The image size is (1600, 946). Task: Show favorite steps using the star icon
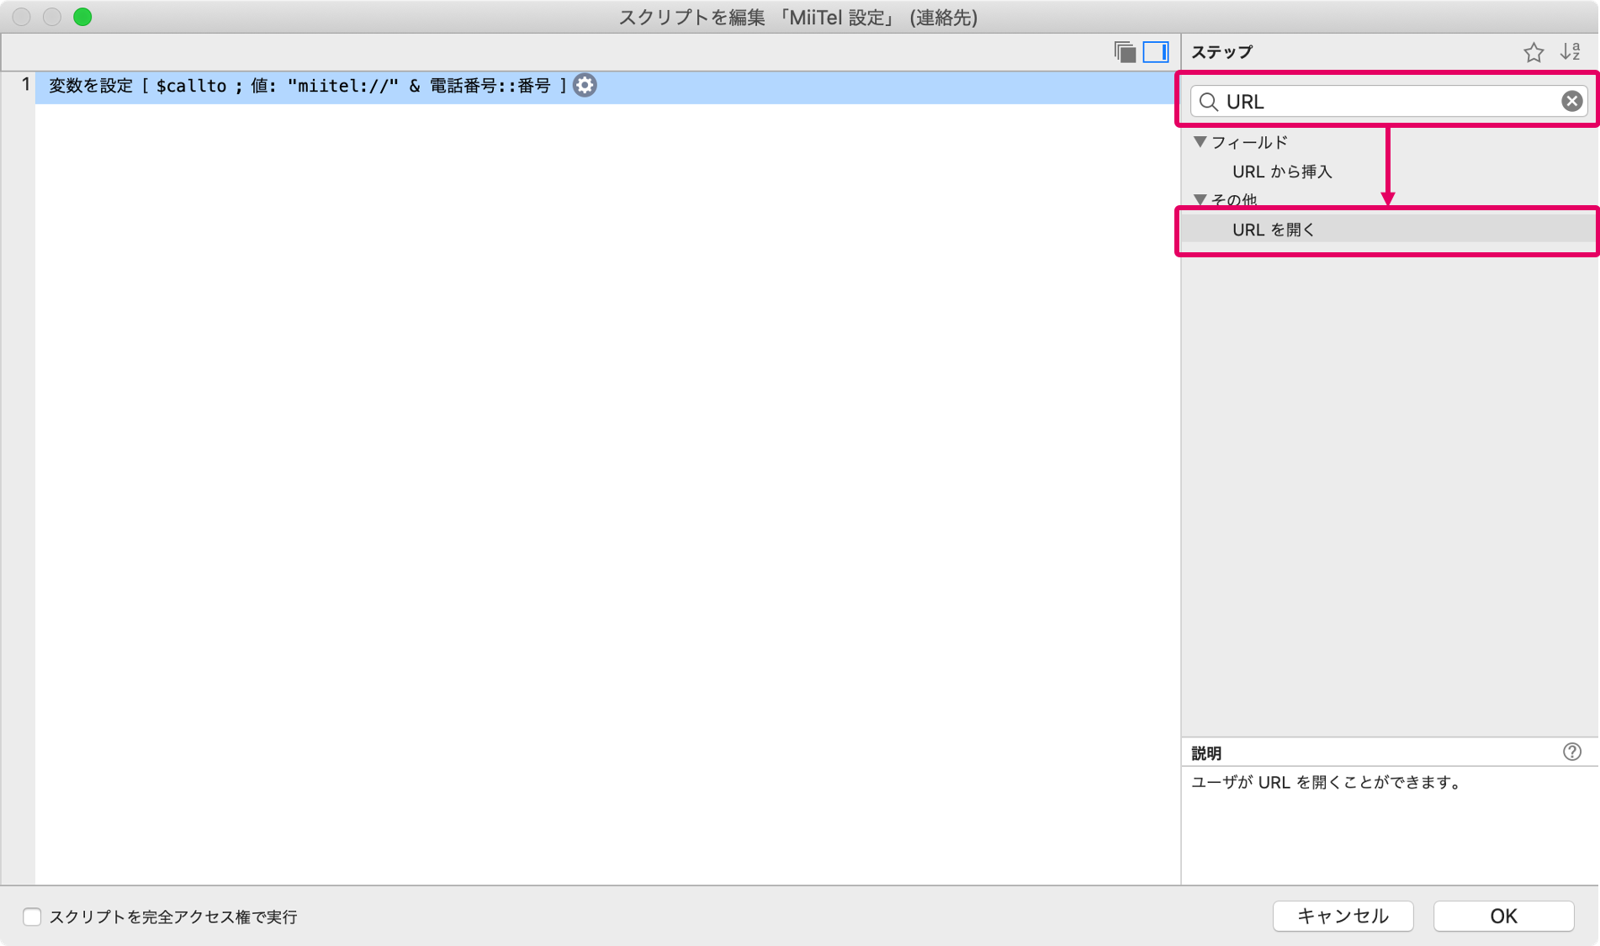(x=1534, y=52)
